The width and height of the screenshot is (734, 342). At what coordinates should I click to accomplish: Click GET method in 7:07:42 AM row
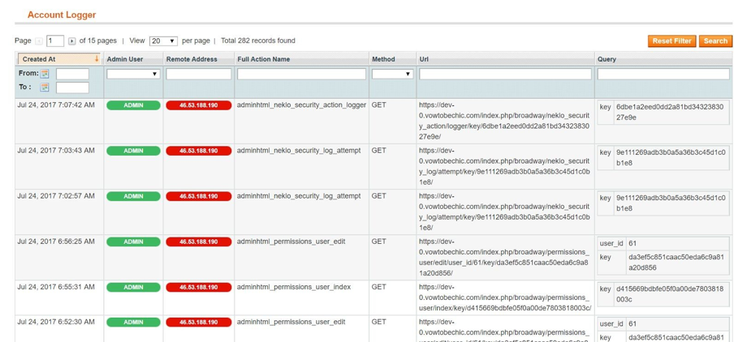coord(379,105)
